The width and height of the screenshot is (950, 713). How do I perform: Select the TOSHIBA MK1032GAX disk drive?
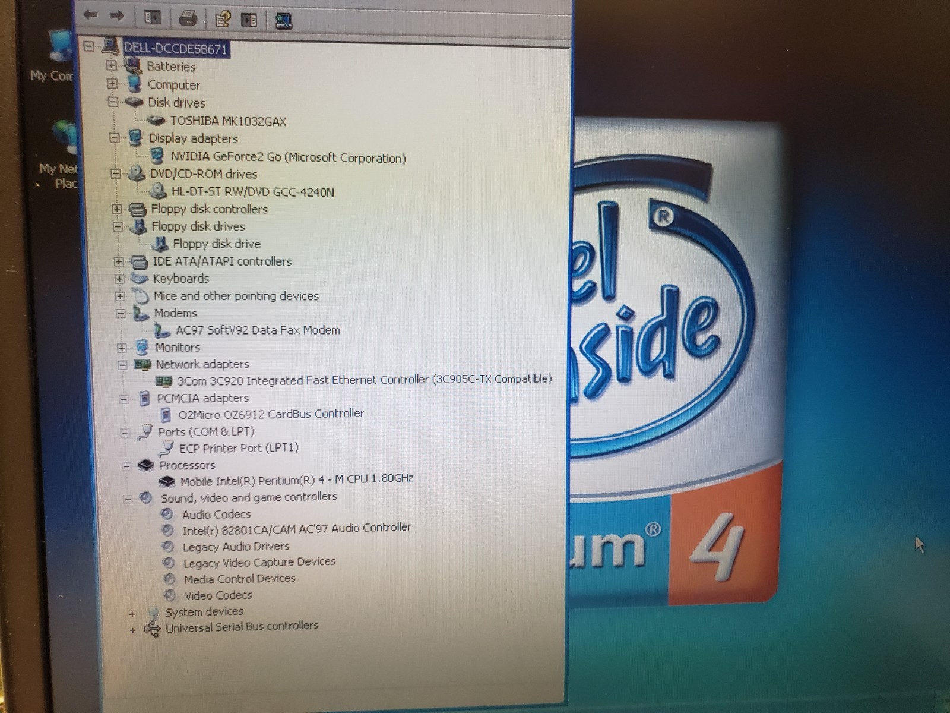coord(228,121)
